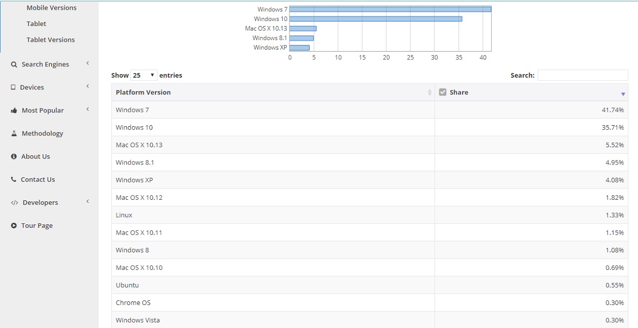This screenshot has width=638, height=328.
Task: Click the Windows XP chart bar
Action: [x=300, y=48]
